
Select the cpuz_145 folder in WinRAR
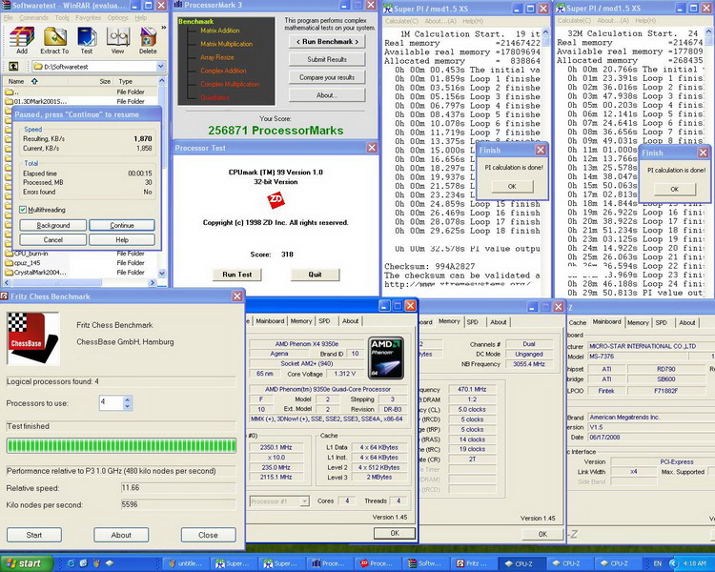coord(29,263)
